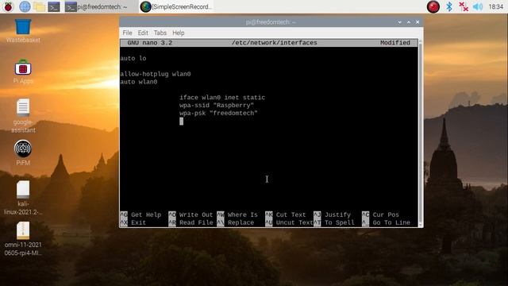This screenshot has width=508, height=286.
Task: Open the Wastebasket desktop icon
Action: click(x=23, y=31)
